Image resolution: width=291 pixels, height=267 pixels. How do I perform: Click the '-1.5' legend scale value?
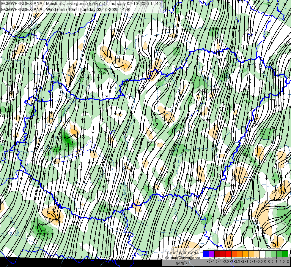248,261
